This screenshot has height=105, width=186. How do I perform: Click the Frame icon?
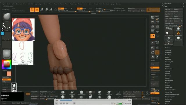click(x=153, y=43)
